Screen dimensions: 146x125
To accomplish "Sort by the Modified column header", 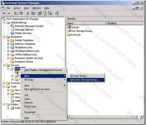I will click(125, 23).
